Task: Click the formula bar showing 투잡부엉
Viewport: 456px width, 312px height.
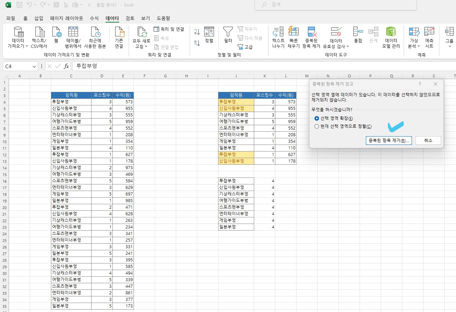Action: (x=264, y=66)
